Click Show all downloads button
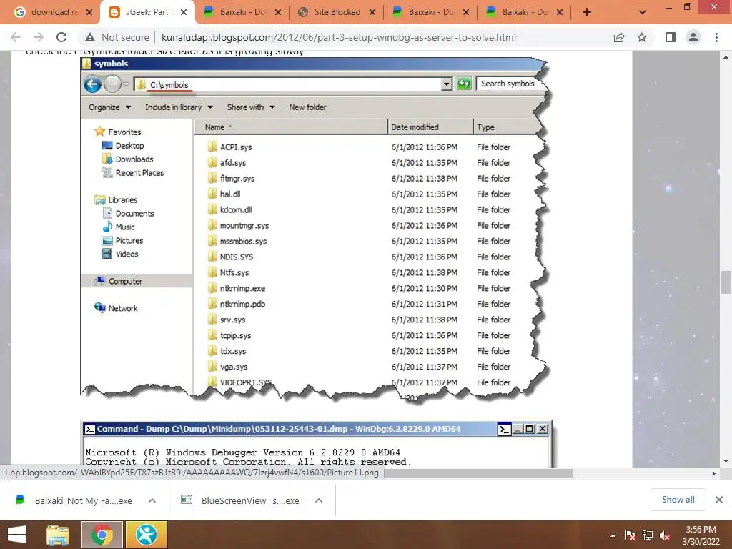Viewport: 732px width, 549px height. pyautogui.click(x=678, y=500)
